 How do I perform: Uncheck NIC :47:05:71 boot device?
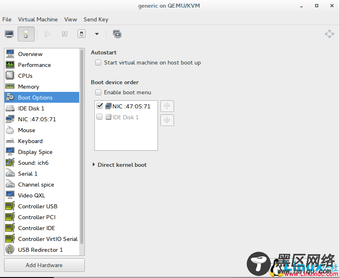click(x=100, y=106)
